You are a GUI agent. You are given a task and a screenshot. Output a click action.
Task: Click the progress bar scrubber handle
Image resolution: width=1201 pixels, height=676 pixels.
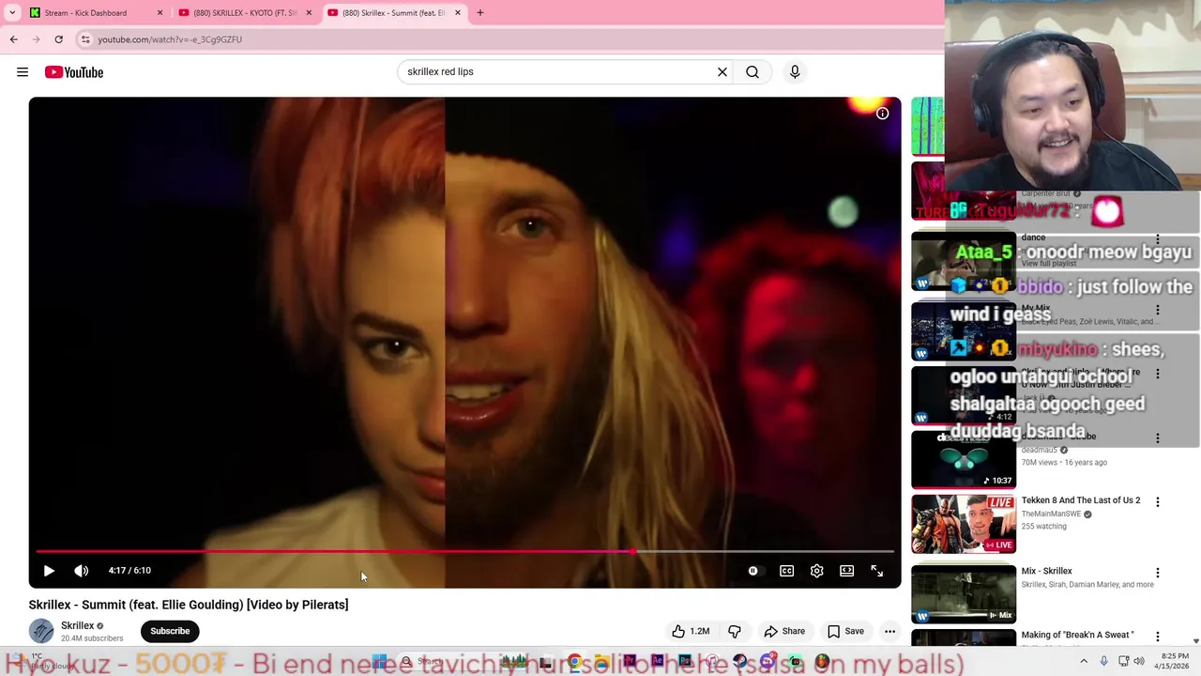pos(633,551)
